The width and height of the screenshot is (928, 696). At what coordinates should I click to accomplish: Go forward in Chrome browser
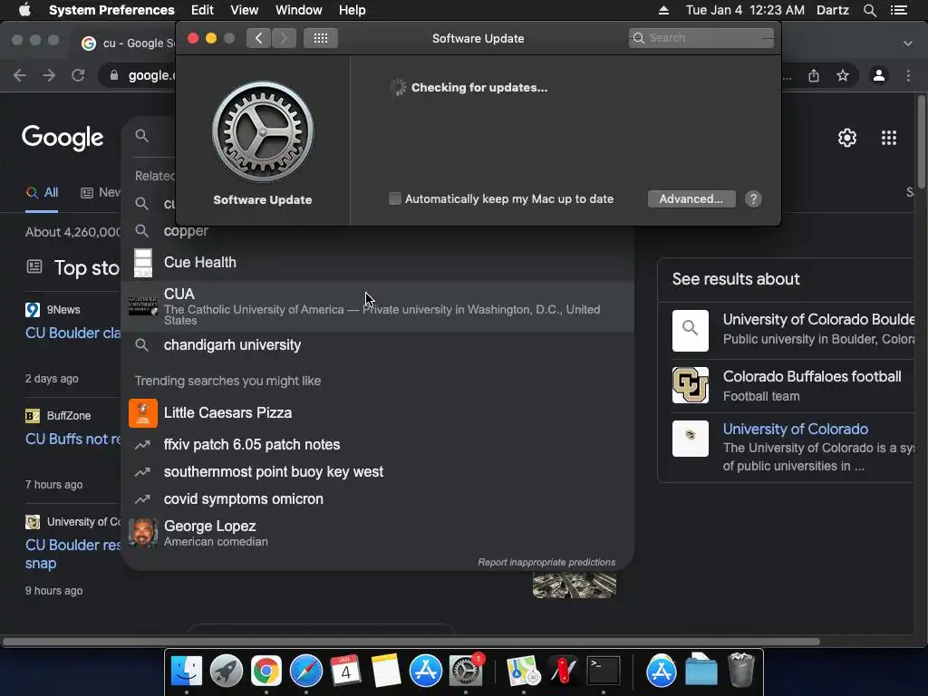tap(49, 75)
